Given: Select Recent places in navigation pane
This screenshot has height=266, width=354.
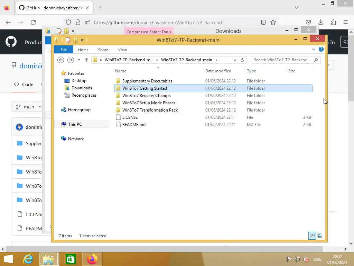Looking at the screenshot, I should tap(84, 95).
